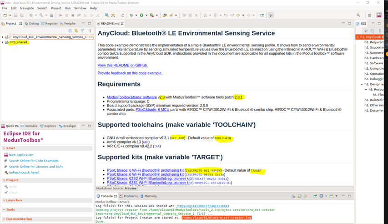Open the Window menu
The image size is (388, 224).
click(x=80, y=8)
